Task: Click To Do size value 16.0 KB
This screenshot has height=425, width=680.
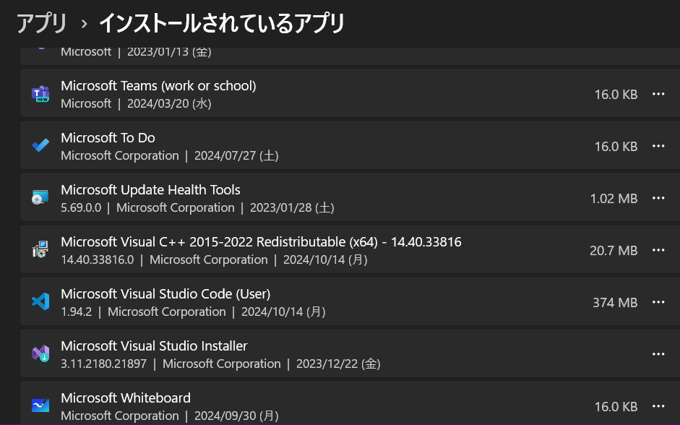Action: (616, 147)
